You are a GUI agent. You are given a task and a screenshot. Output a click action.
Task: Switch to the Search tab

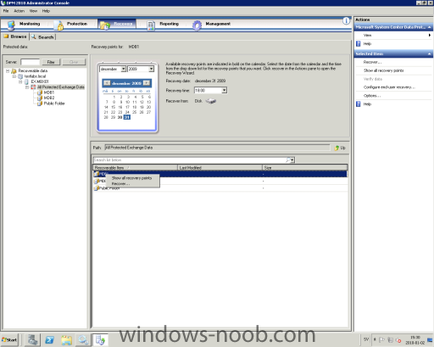(43, 37)
